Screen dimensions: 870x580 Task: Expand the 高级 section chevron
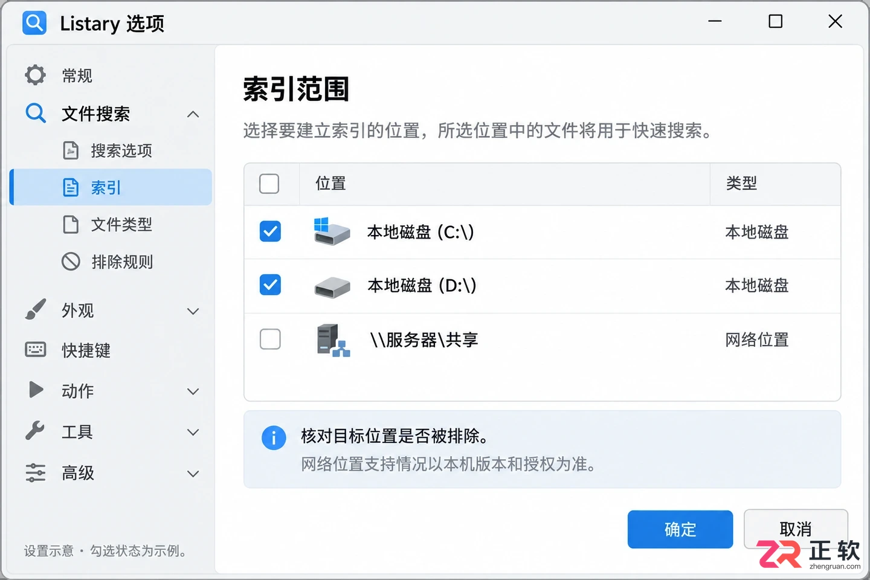[193, 474]
